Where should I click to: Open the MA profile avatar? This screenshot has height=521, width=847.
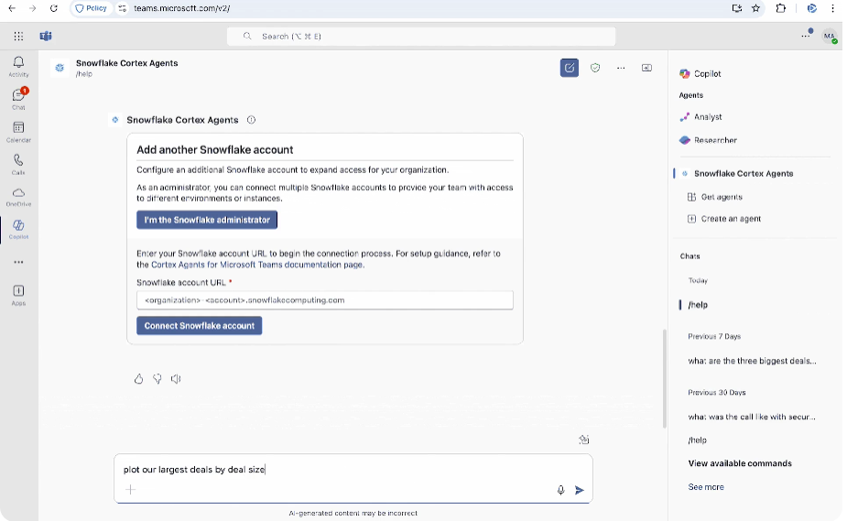tap(830, 37)
